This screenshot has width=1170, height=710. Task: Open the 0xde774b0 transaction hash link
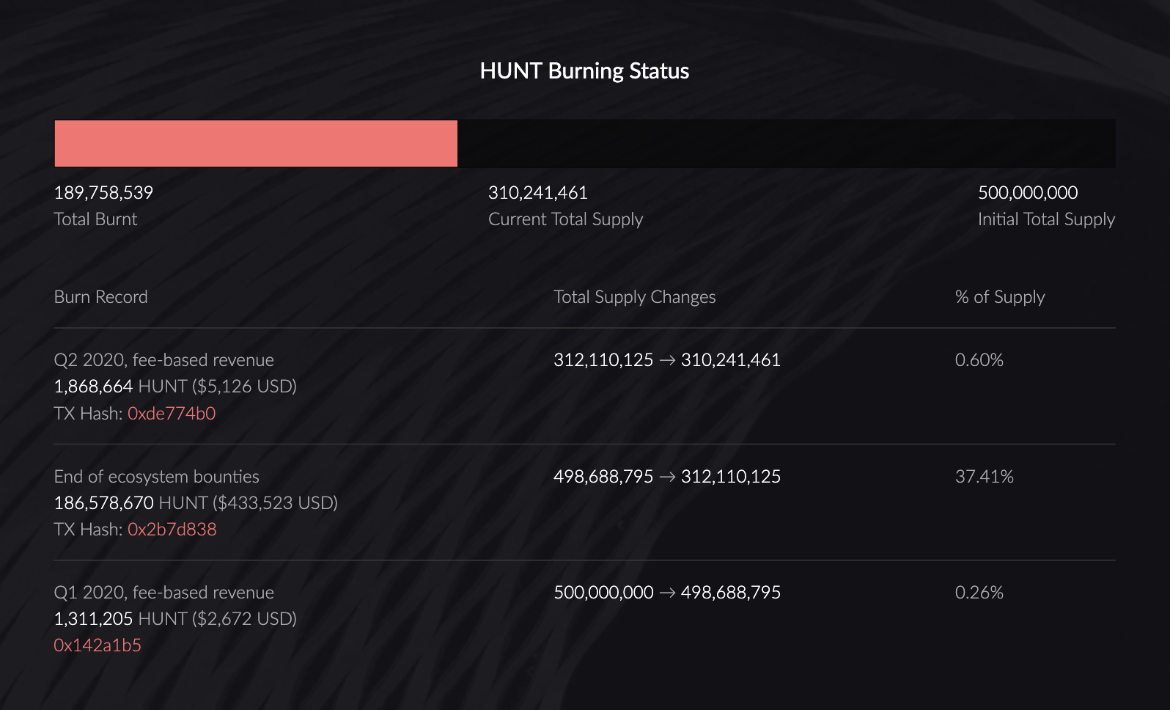coord(172,414)
